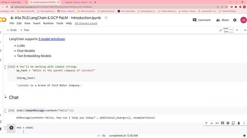Click the connected runtime green dot
The height and width of the screenshot is (138, 247).
tap(244, 135)
